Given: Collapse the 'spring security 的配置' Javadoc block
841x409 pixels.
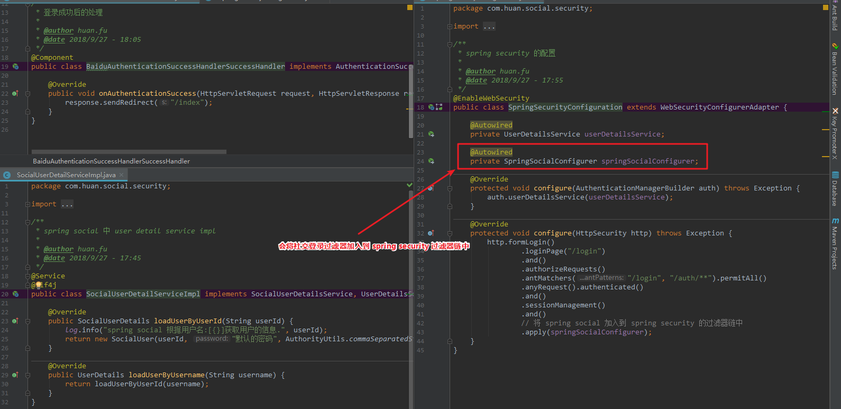Looking at the screenshot, I should [x=450, y=44].
